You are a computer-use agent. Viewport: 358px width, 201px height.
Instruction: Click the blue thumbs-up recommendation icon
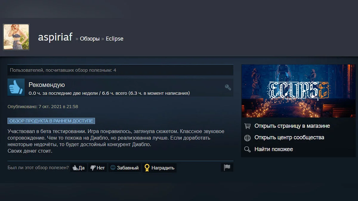(16, 87)
